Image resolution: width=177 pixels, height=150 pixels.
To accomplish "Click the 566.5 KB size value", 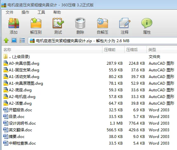I will (x=115, y=130).
